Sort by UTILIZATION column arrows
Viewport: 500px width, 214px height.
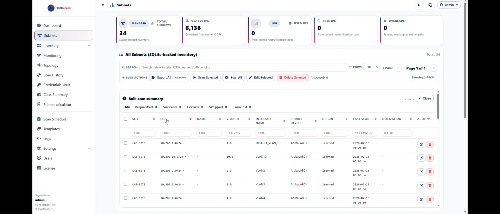411,119
